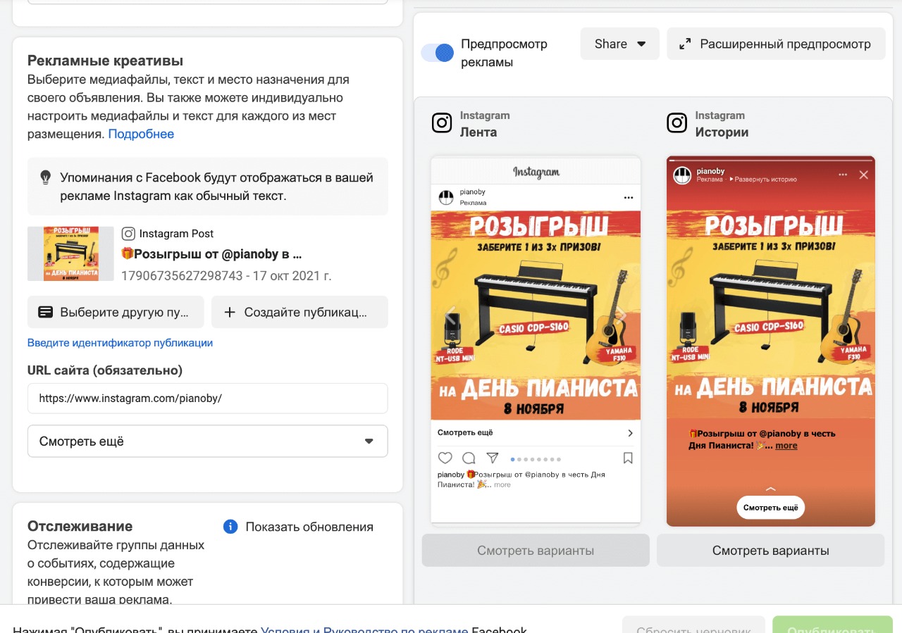
Task: Go to the previous carousel image in the feed preview
Action: (451, 314)
